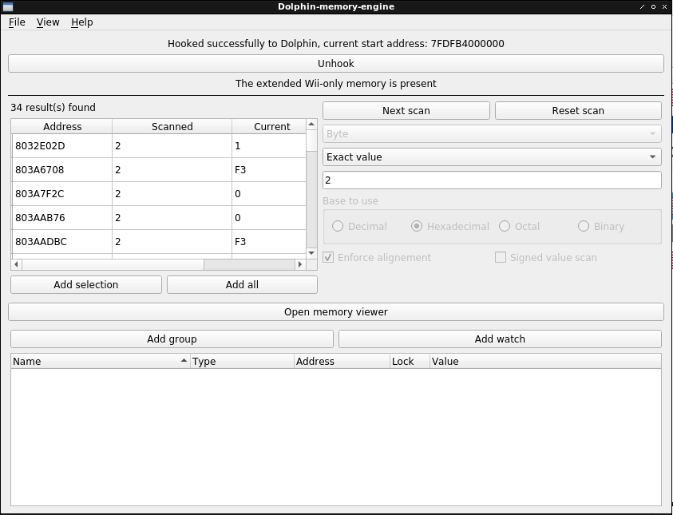Viewport: 673px width, 515px height.
Task: Sort watch list by Value column
Action: 545,362
